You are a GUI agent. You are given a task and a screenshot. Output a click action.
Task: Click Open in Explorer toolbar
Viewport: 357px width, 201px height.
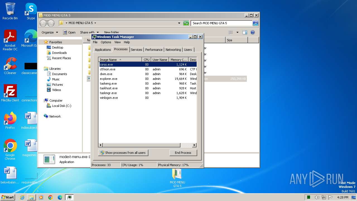tap(69, 32)
